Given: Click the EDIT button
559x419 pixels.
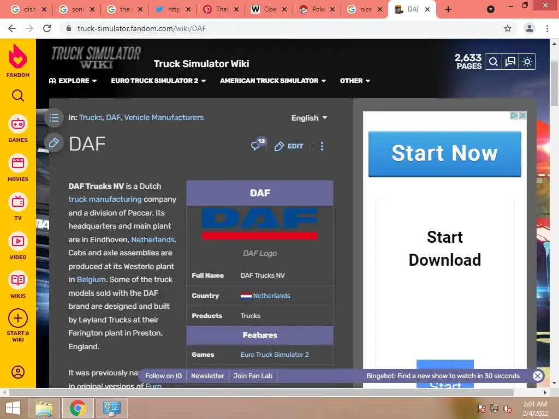Looking at the screenshot, I should pos(289,146).
